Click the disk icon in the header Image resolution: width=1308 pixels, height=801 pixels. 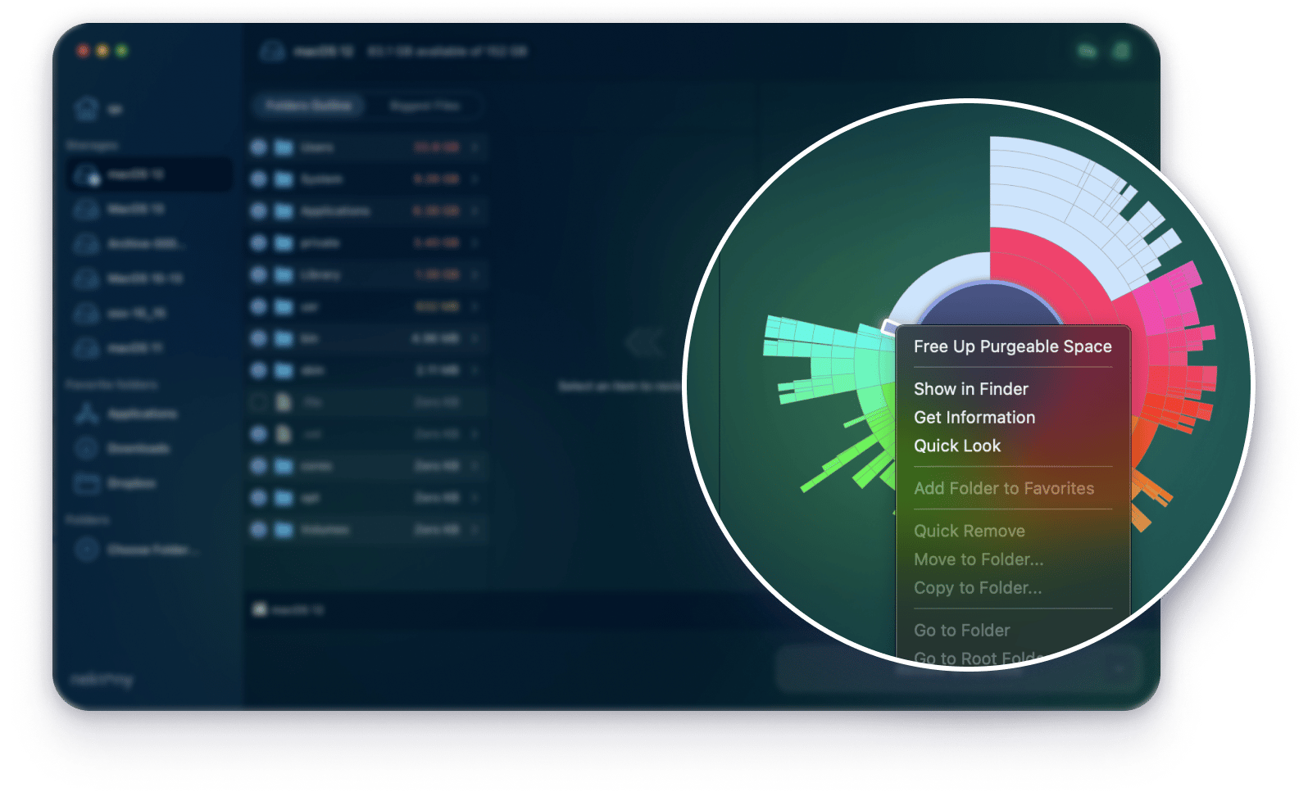[272, 51]
